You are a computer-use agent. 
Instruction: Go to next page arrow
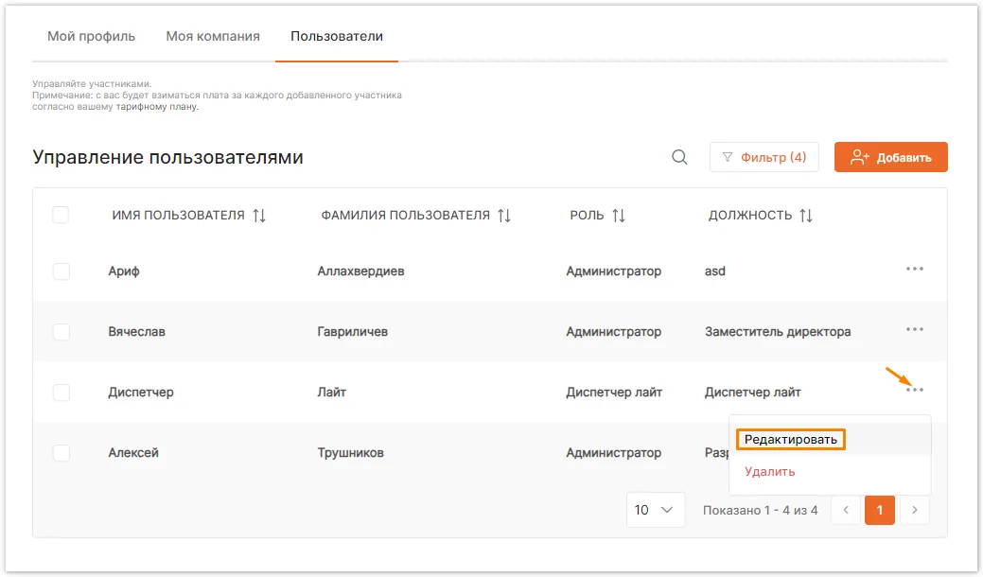point(915,510)
